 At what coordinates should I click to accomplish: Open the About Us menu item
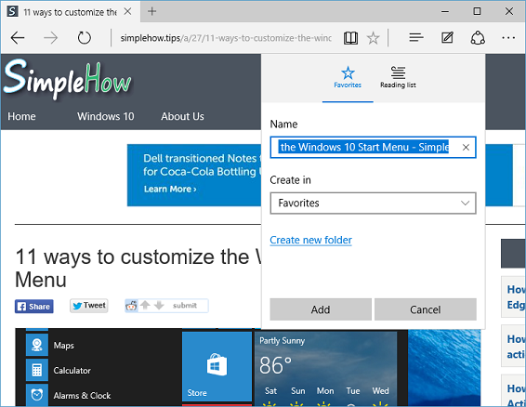(x=182, y=116)
